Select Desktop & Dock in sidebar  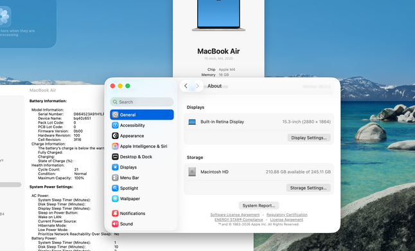pos(142,156)
